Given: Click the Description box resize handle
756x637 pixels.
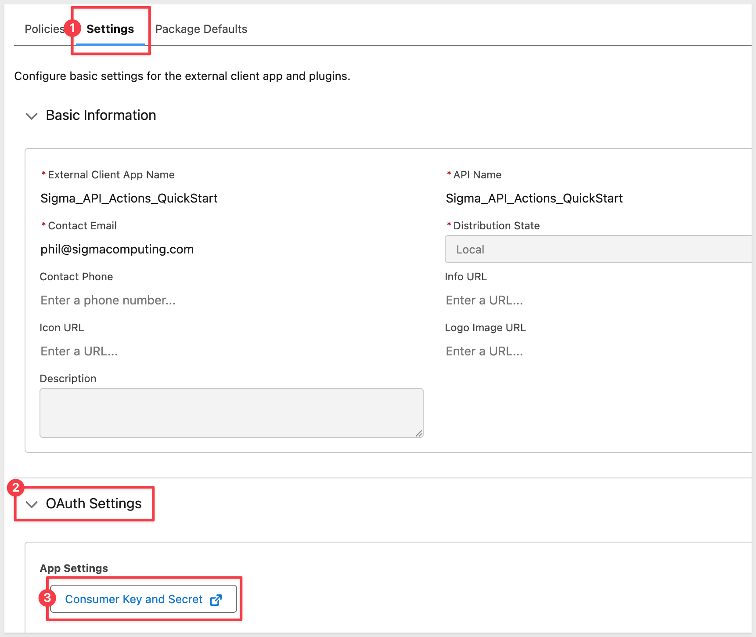Looking at the screenshot, I should coord(419,433).
